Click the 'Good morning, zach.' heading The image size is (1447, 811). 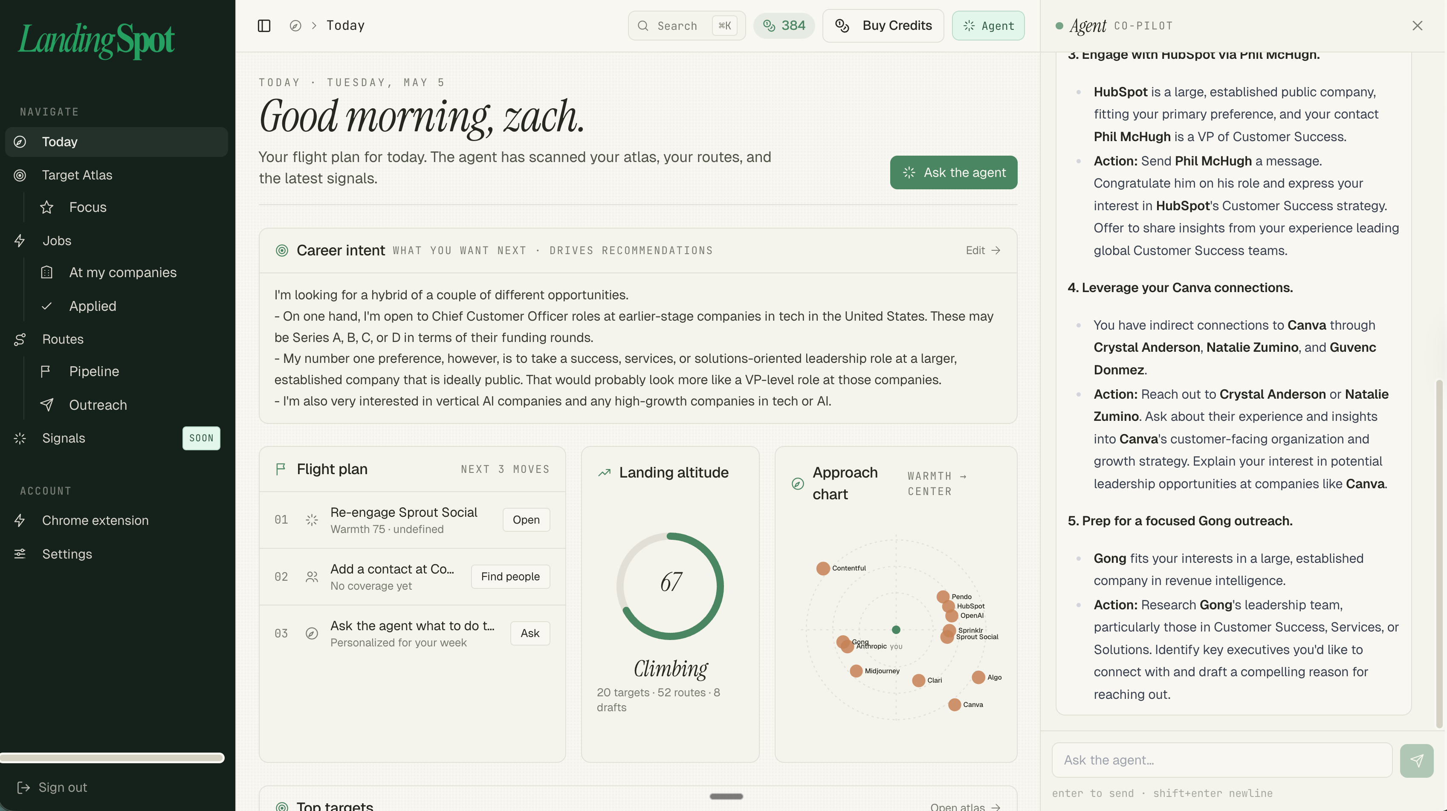click(x=422, y=117)
